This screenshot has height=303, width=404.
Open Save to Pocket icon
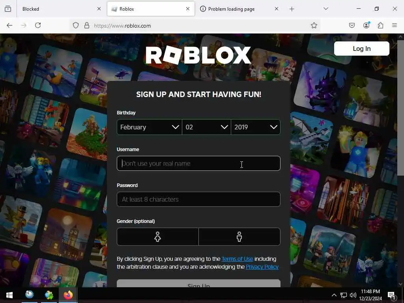click(x=352, y=25)
